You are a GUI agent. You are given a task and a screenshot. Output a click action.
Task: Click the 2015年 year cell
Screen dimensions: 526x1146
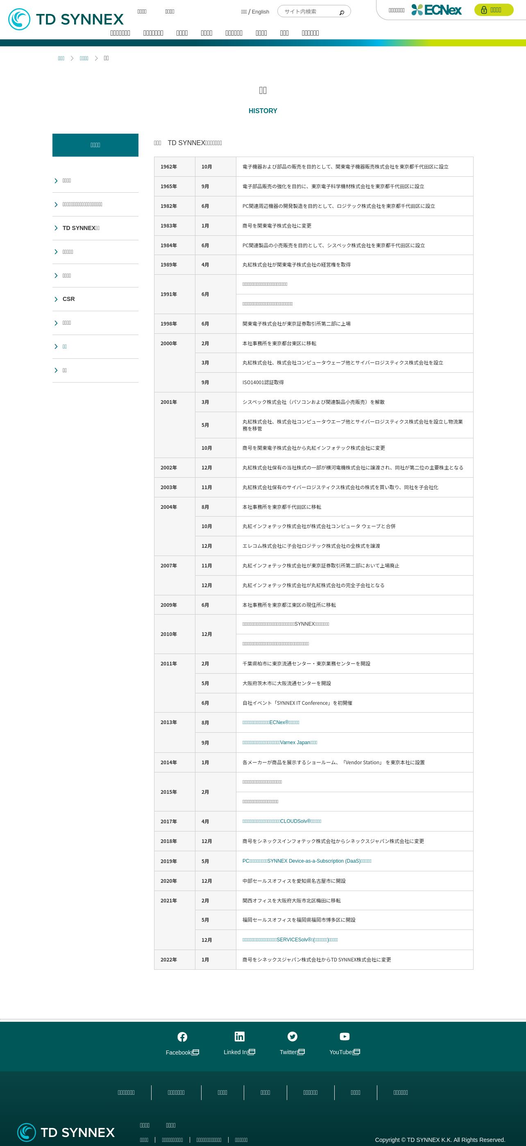pyautogui.click(x=174, y=792)
